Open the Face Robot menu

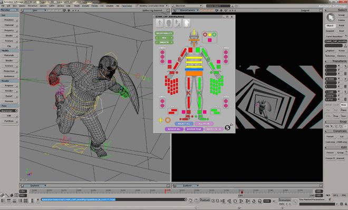(127, 6)
